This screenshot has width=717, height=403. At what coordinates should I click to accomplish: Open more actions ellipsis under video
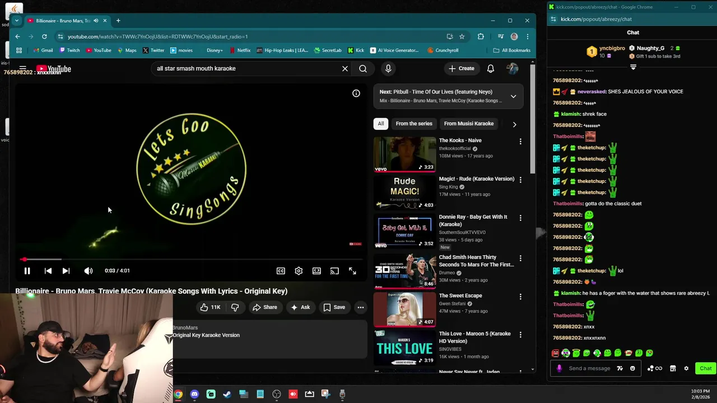tap(361, 307)
